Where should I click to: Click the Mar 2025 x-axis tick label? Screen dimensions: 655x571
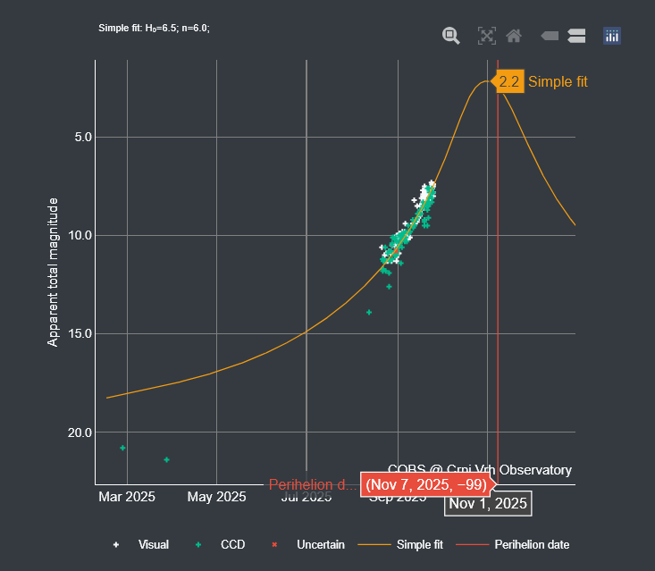pos(127,497)
